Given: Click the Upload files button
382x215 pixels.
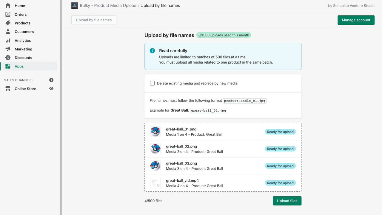Looking at the screenshot, I should click(x=287, y=201).
